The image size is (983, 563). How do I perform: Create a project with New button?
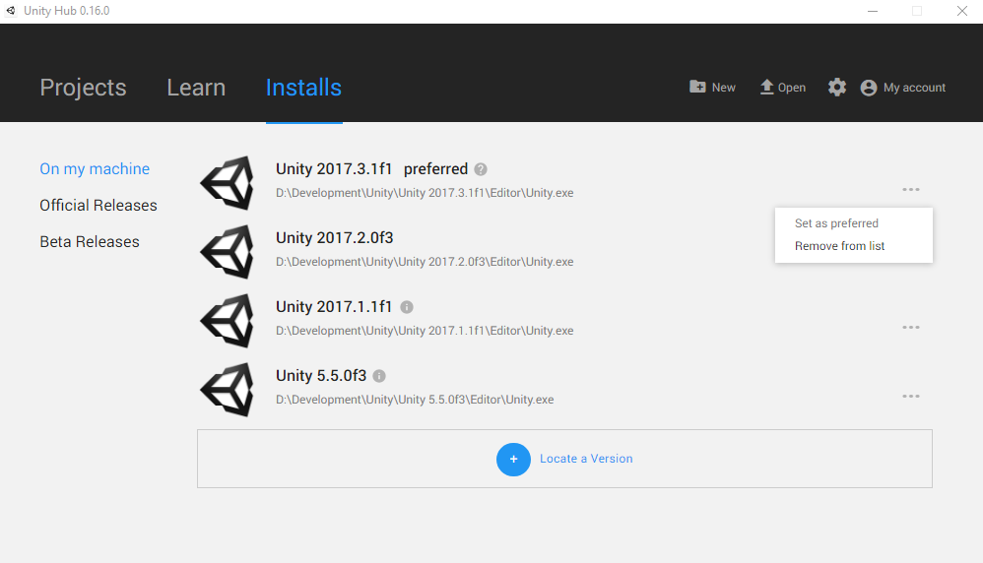point(712,87)
